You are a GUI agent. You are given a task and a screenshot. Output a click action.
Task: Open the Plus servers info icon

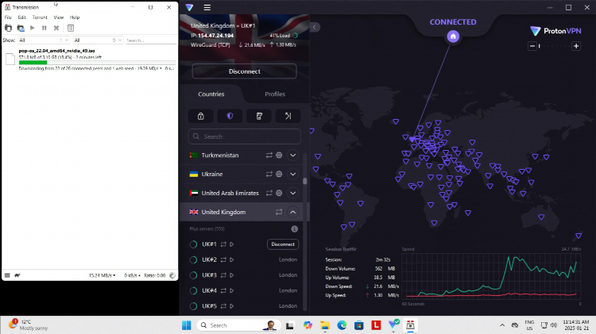point(294,228)
